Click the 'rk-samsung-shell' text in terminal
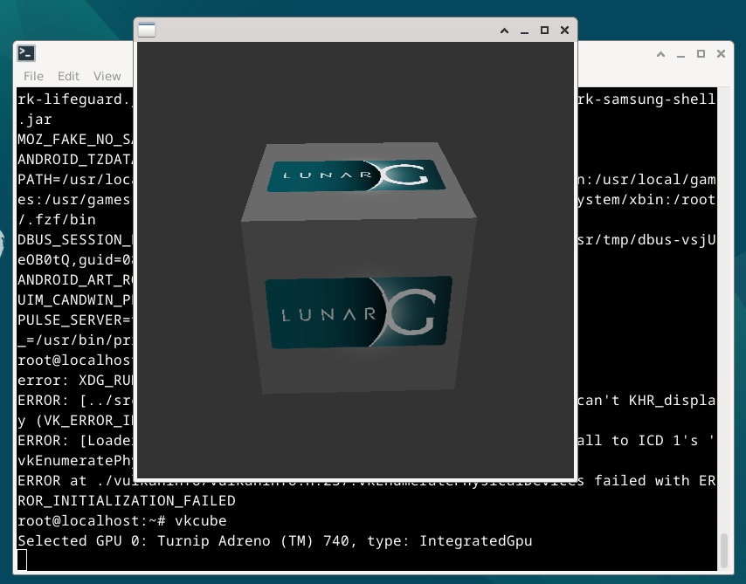Viewport: 746px width, 584px height. point(646,100)
